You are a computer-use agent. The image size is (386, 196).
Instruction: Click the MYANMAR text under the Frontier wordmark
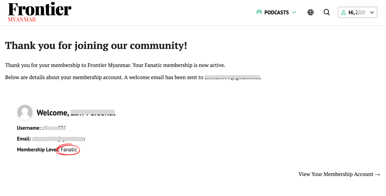tap(22, 19)
